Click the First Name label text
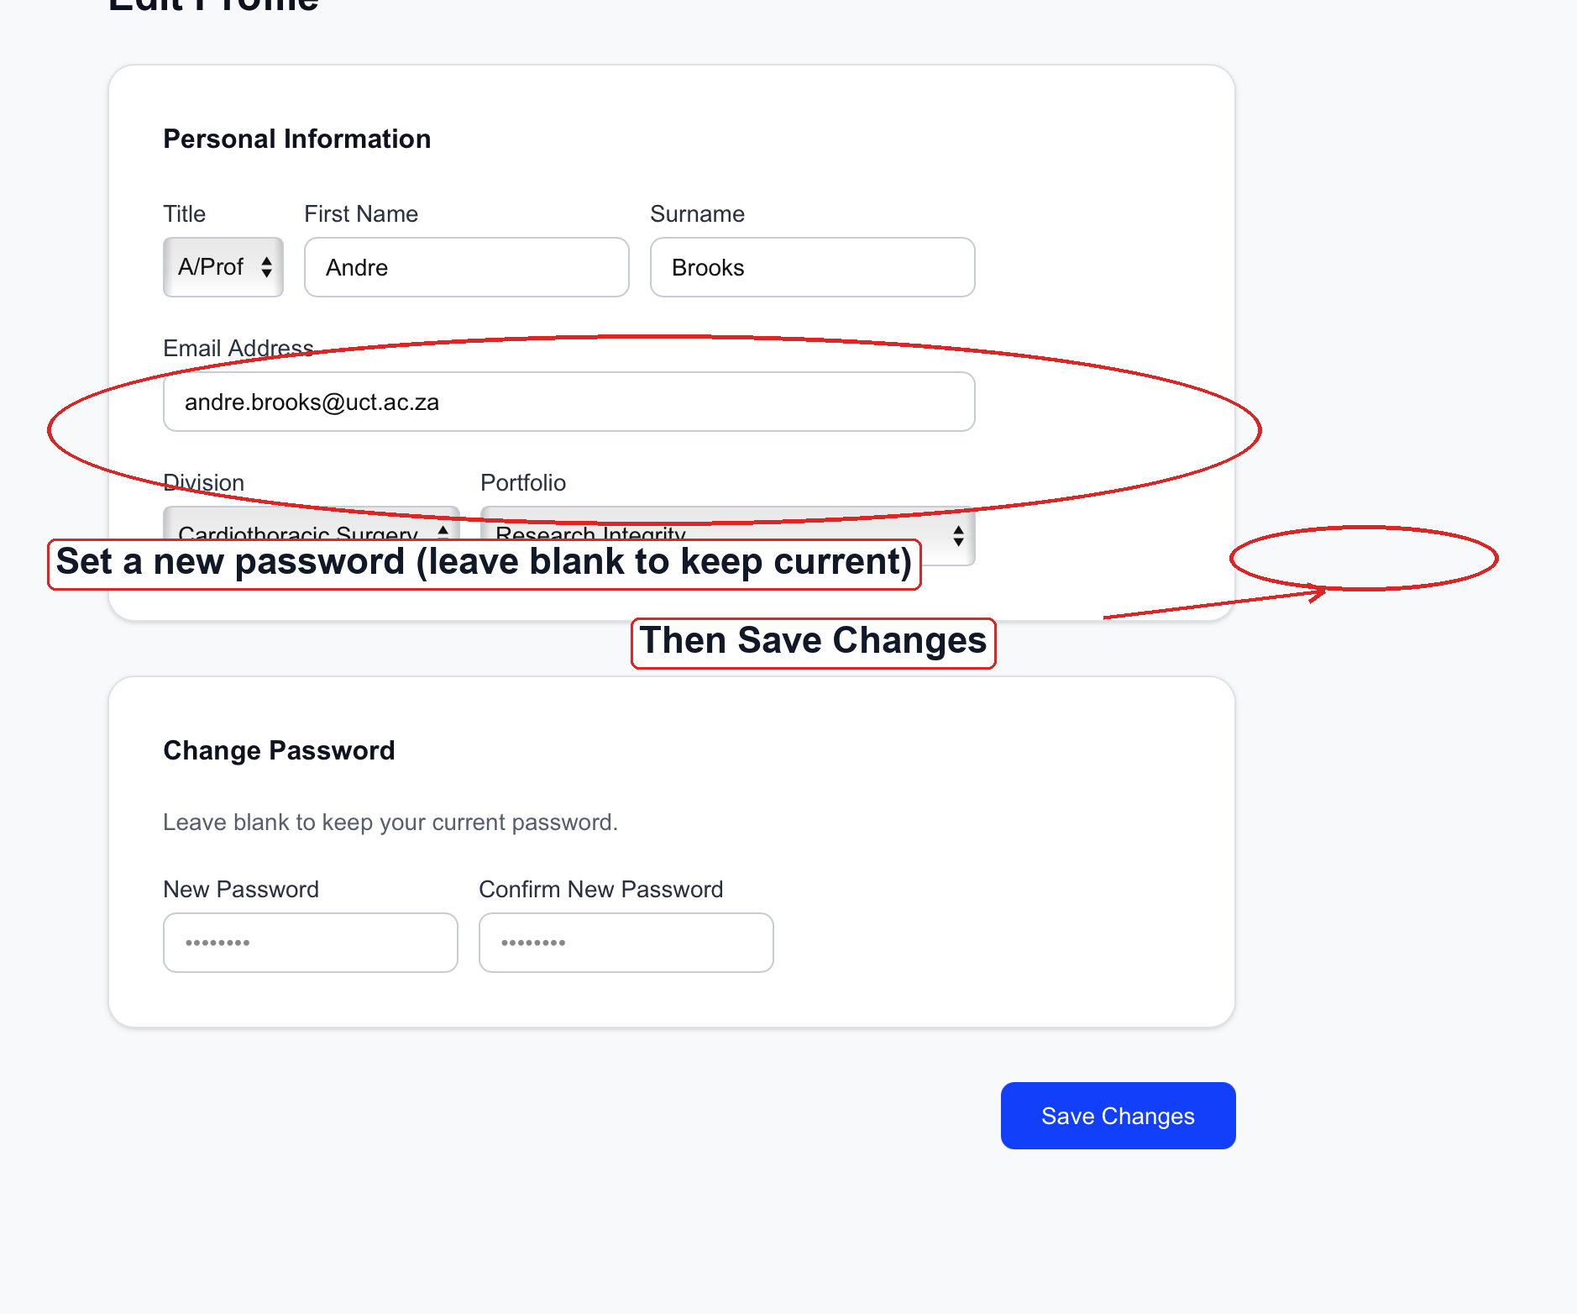 (x=361, y=213)
